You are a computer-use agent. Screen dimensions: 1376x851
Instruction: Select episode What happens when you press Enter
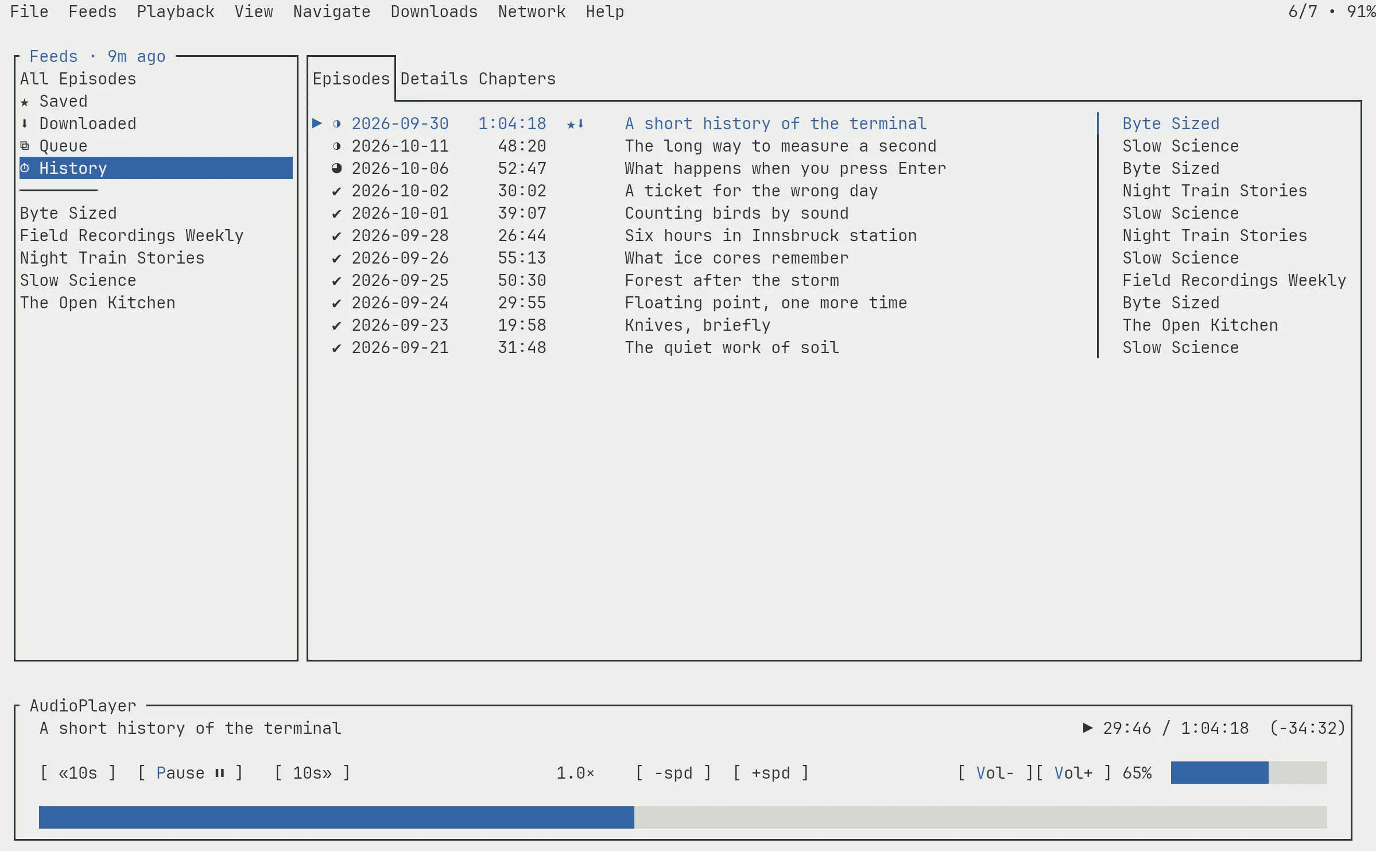point(835,169)
